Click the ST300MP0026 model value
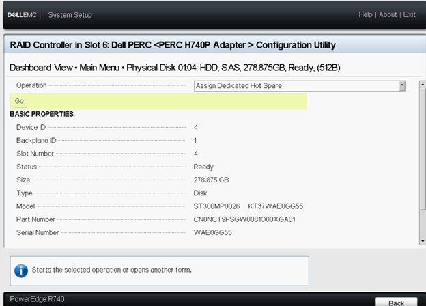Viewport: 426px width, 306px height. (x=216, y=206)
